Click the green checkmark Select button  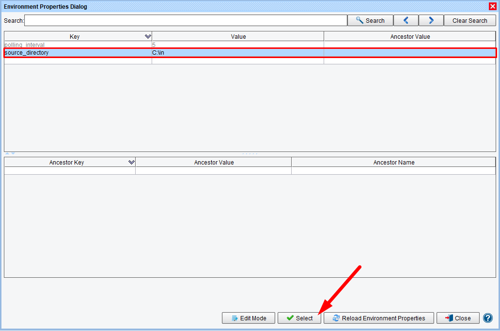pyautogui.click(x=299, y=318)
